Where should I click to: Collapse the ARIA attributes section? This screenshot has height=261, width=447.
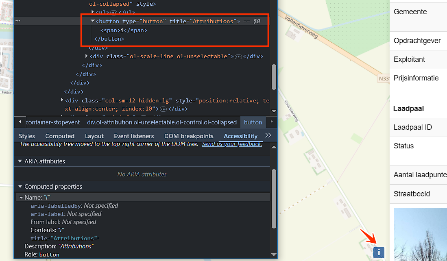20,161
